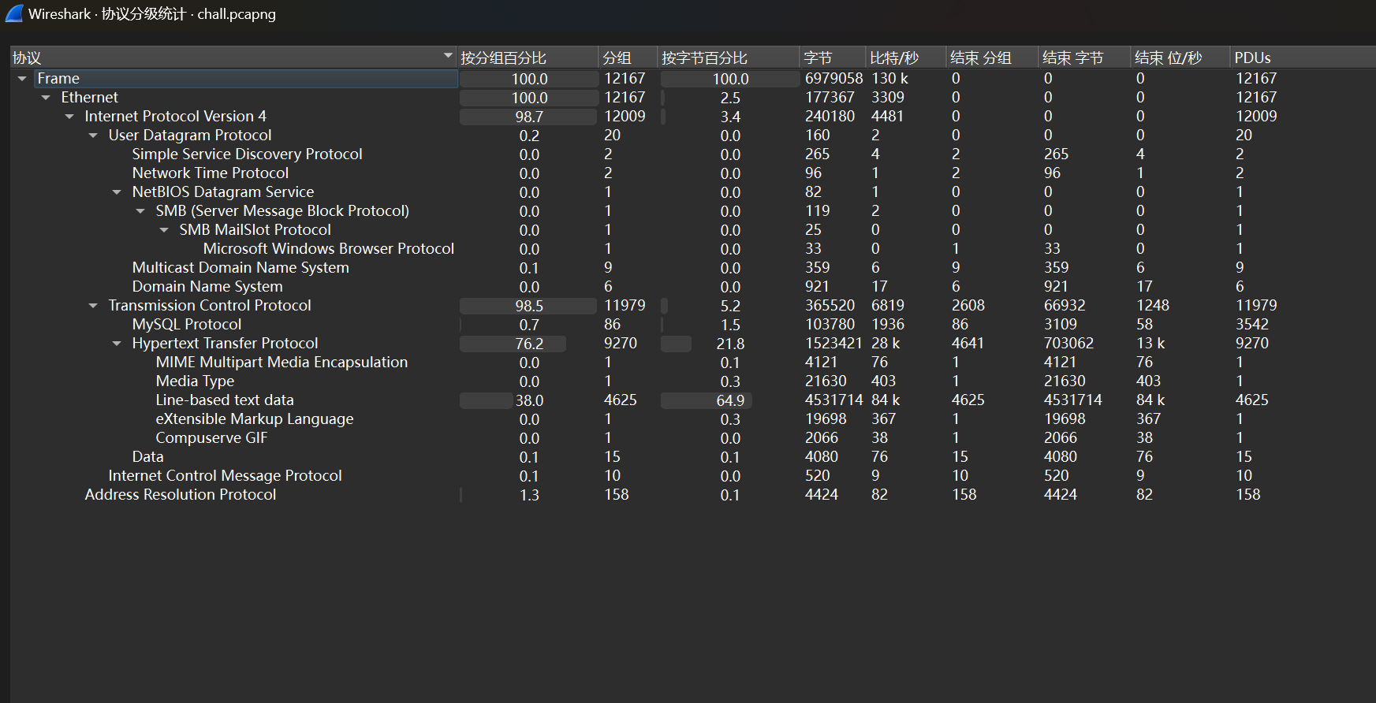Sort by the 协议 column header
Viewport: 1376px width, 703px height.
point(229,58)
